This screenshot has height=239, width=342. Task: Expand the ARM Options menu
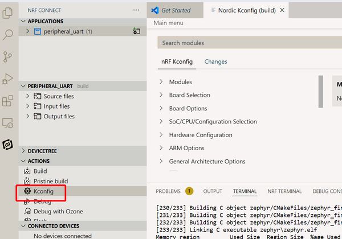tap(161, 148)
